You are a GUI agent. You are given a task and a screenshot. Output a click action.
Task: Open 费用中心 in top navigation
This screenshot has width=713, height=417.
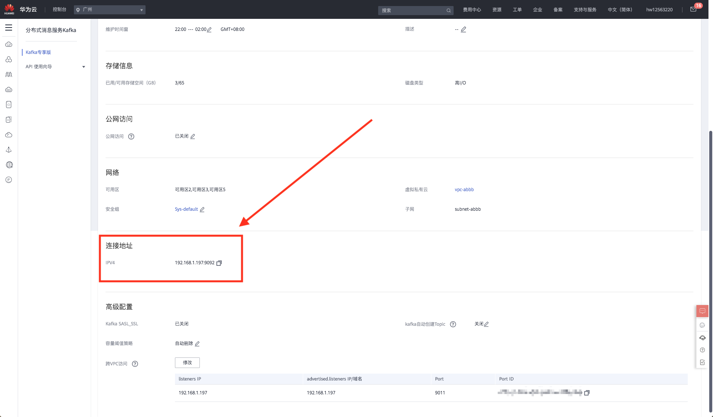(472, 10)
